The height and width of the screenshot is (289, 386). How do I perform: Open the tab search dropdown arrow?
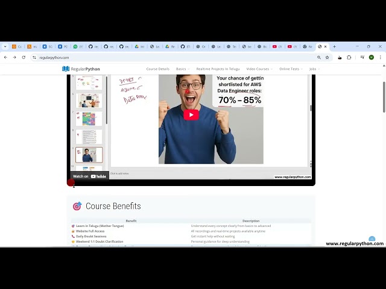5,46
